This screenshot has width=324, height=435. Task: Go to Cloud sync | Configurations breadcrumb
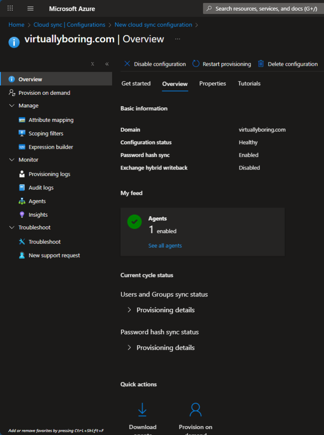click(69, 25)
